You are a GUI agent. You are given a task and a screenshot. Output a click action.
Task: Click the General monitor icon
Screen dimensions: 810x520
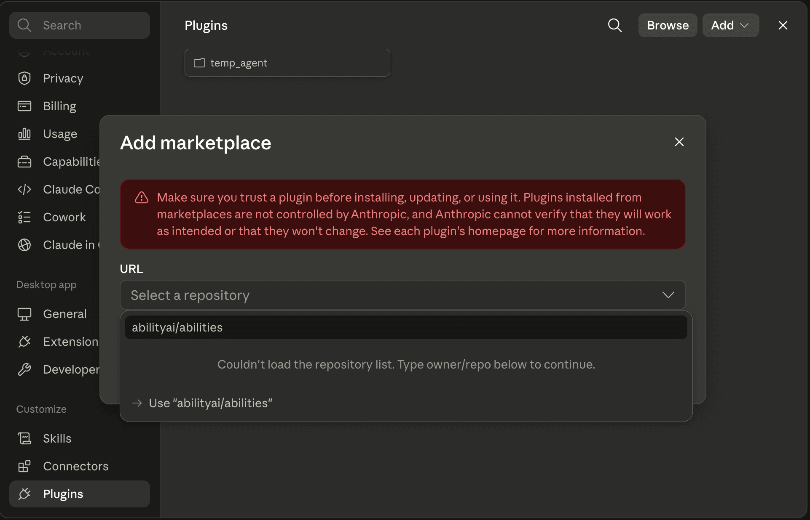[24, 314]
